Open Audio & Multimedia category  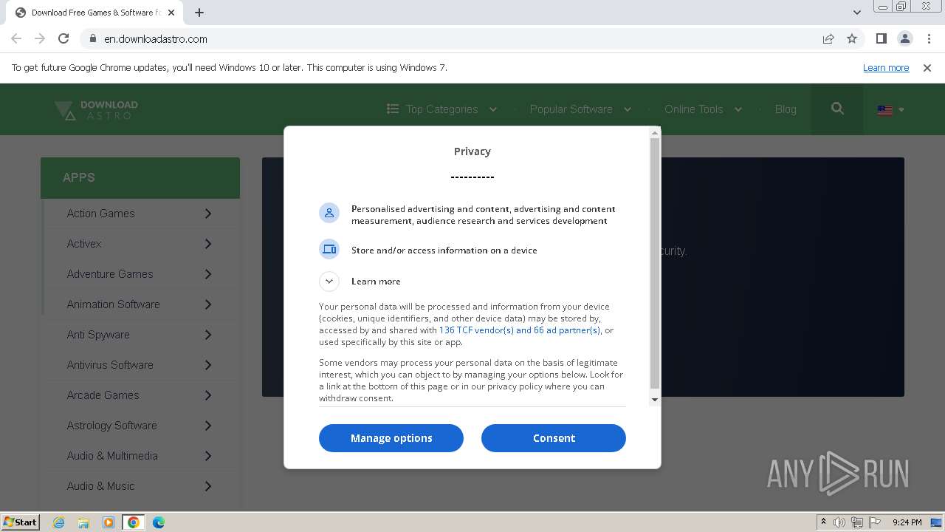coord(140,456)
